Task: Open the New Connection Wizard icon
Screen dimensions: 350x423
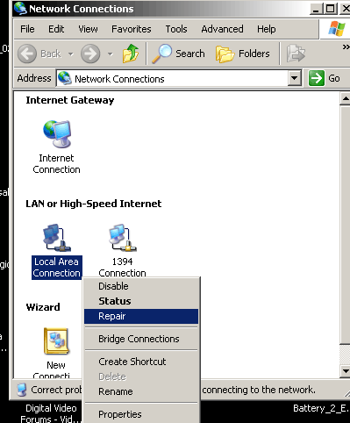Action: coord(56,341)
